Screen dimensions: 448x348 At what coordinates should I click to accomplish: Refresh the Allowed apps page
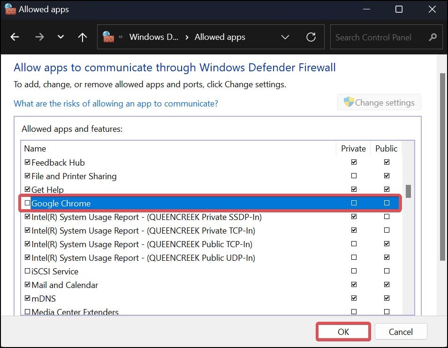coord(311,37)
